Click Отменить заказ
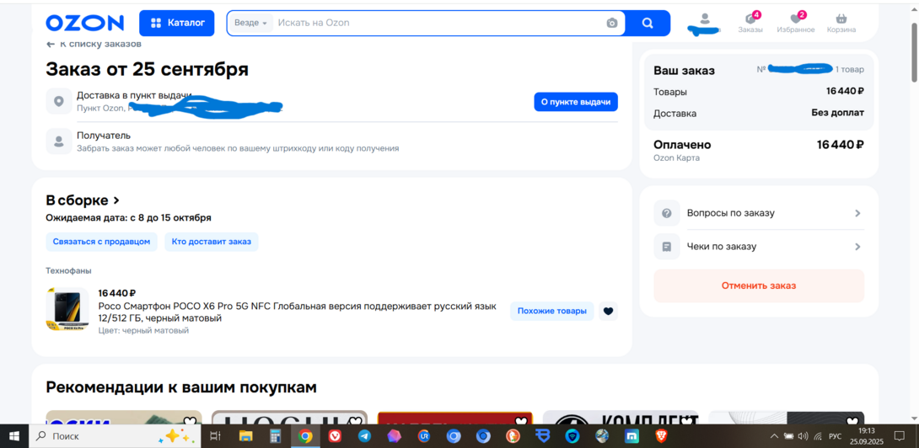This screenshot has height=448, width=919. (759, 285)
